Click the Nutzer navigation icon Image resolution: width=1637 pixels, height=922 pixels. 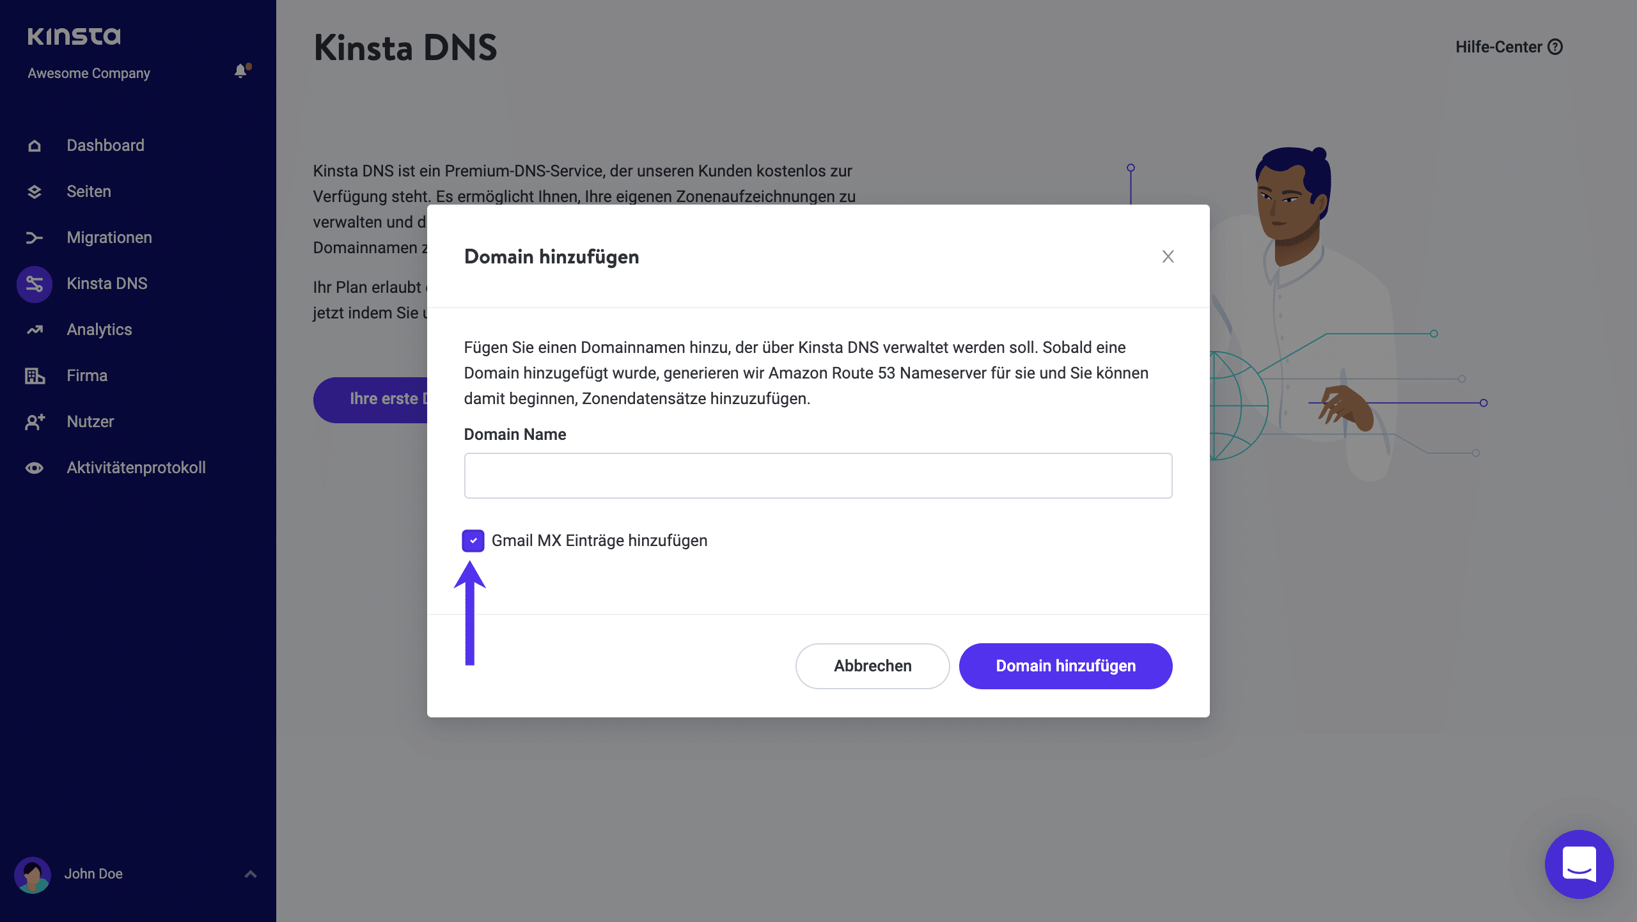coord(35,421)
